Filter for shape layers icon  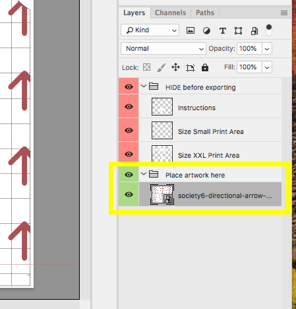pyautogui.click(x=238, y=30)
